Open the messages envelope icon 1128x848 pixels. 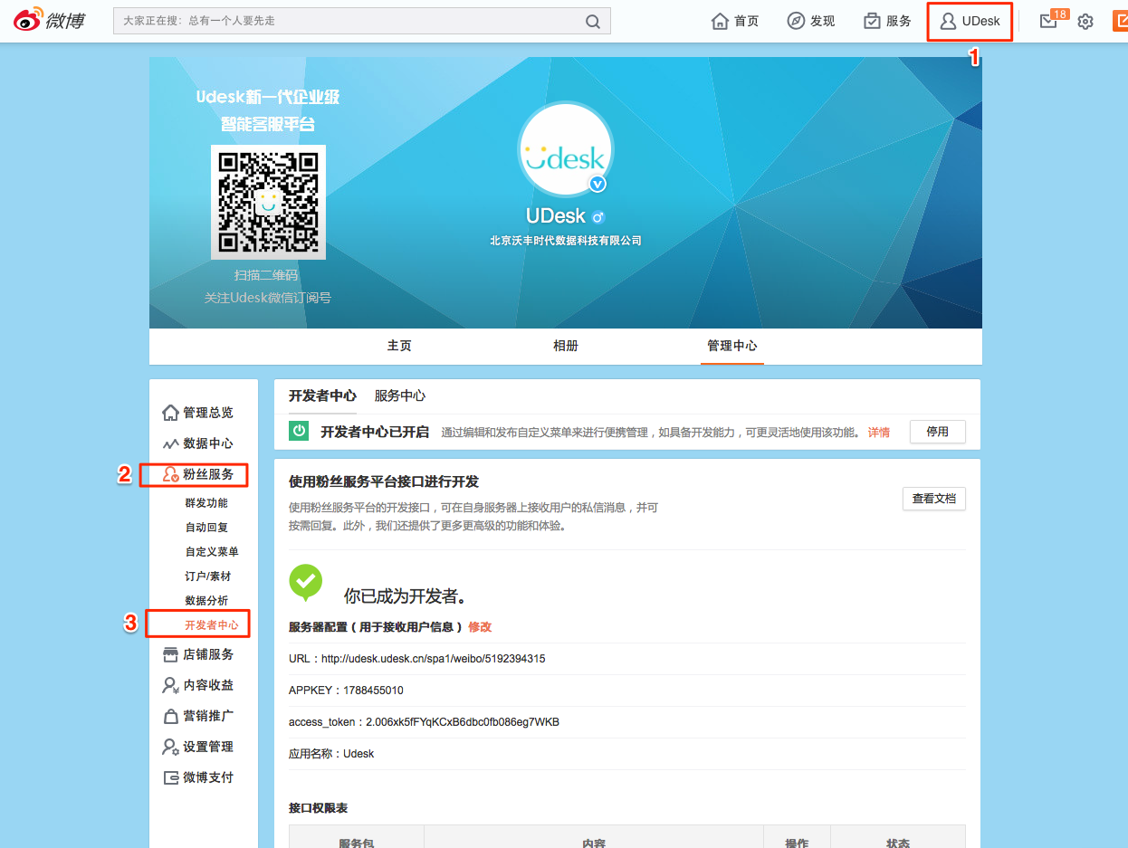point(1048,22)
